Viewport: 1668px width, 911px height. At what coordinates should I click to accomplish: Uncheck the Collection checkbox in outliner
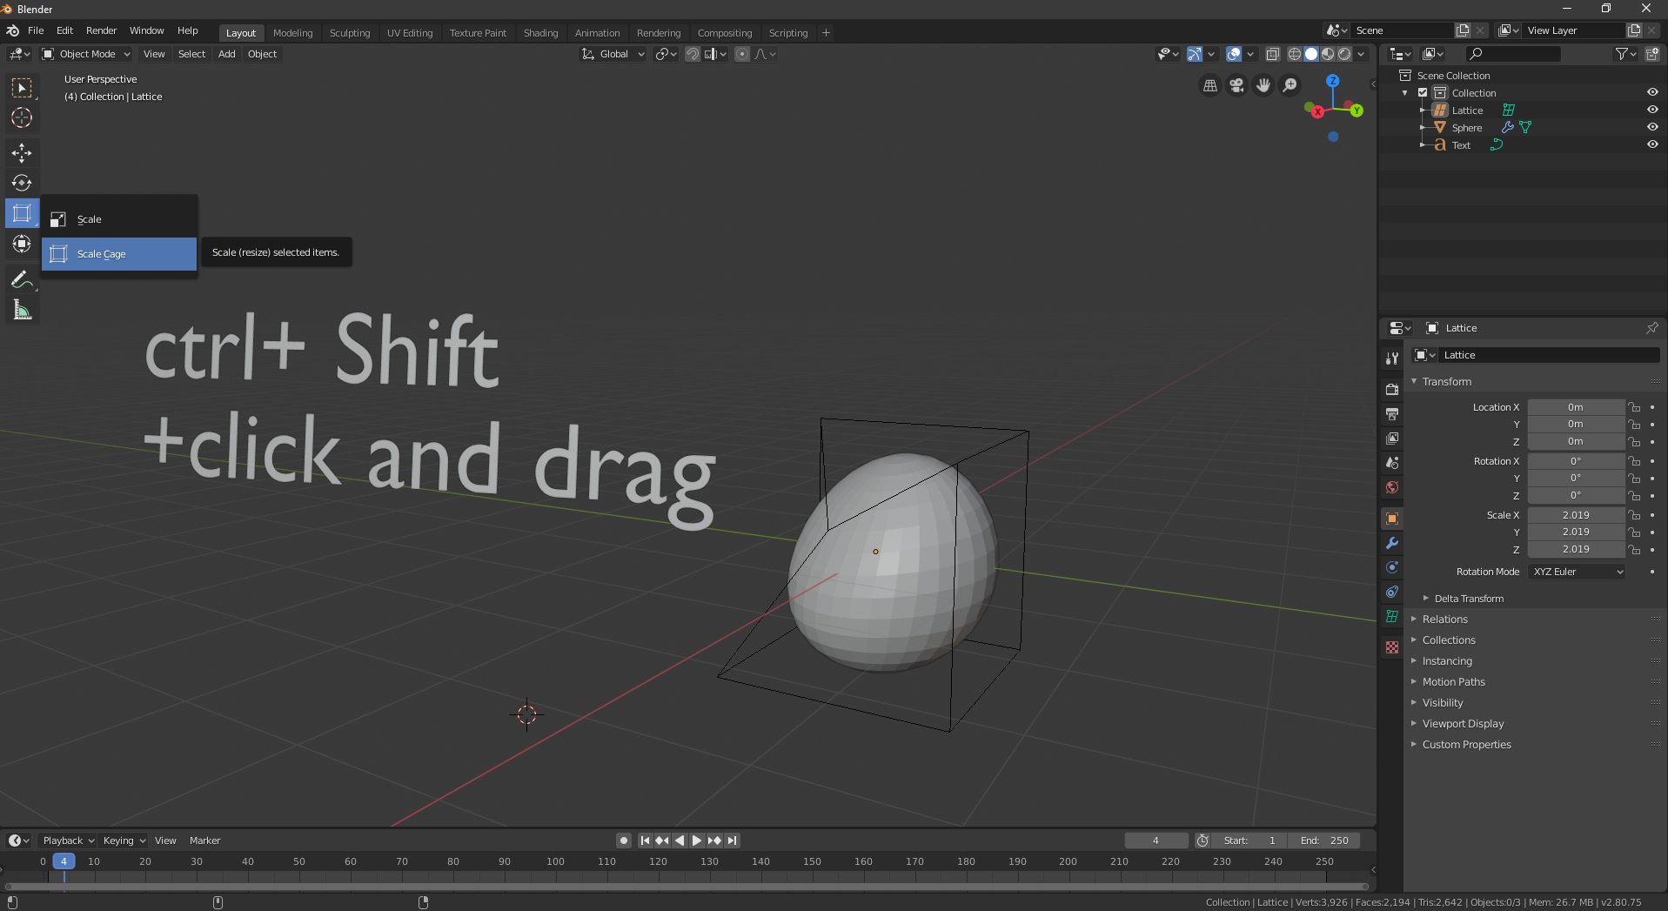(x=1423, y=92)
